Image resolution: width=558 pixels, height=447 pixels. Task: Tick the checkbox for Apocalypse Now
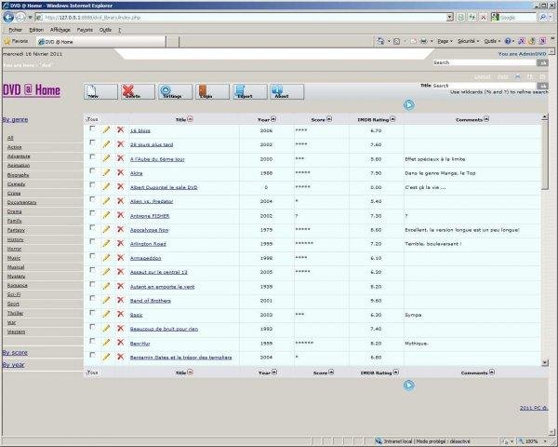[x=92, y=227]
